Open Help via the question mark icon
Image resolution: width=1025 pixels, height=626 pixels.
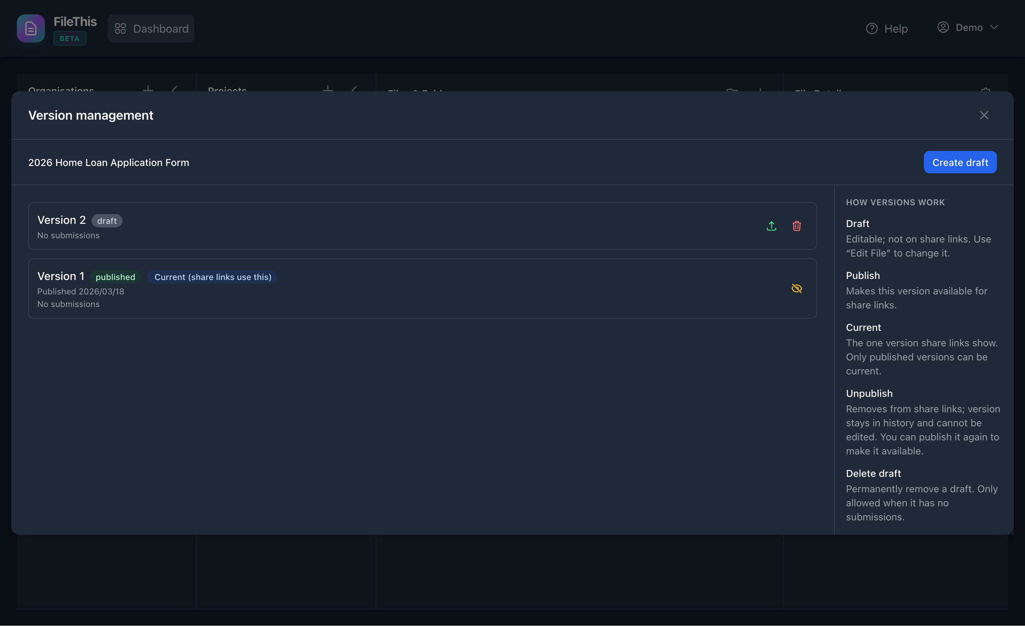872,28
